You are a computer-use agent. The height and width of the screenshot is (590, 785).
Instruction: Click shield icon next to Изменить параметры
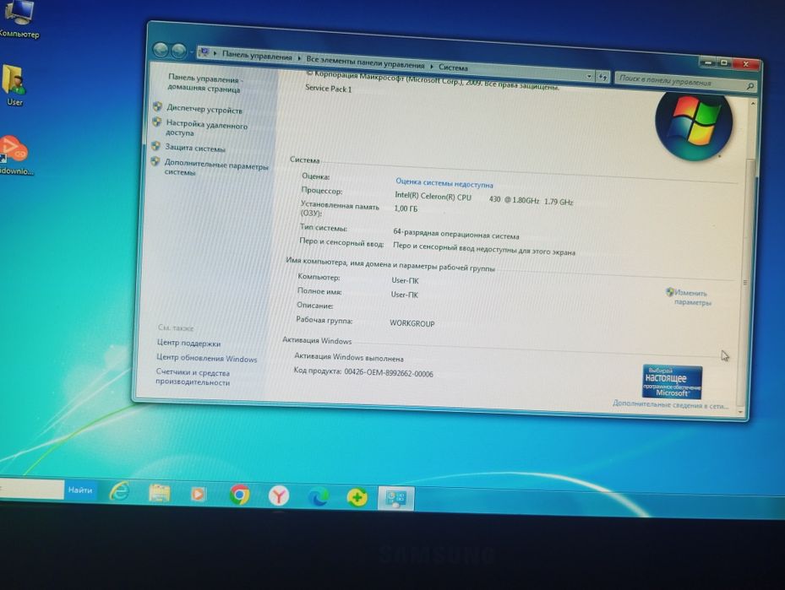coord(670,291)
